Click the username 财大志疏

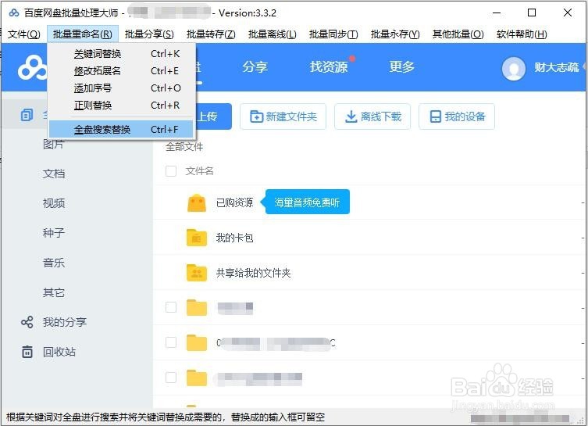tap(557, 67)
